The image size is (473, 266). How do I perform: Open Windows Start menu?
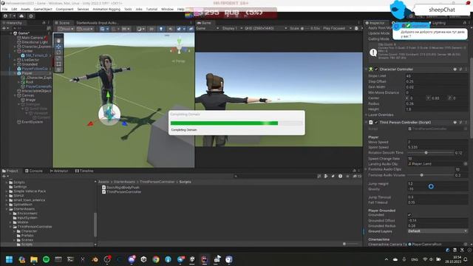click(x=9, y=259)
